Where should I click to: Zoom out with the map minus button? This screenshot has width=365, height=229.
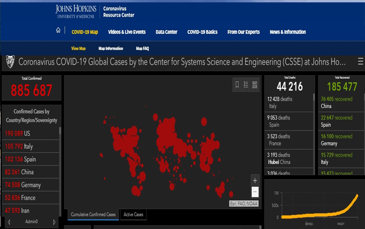[255, 192]
